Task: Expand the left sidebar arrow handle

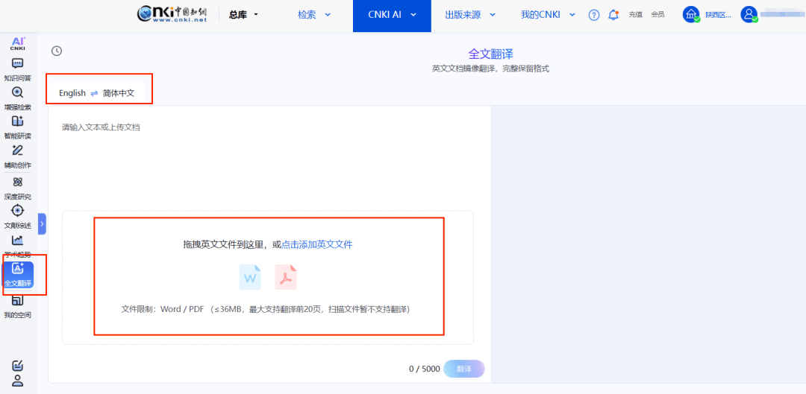Action: click(x=43, y=223)
